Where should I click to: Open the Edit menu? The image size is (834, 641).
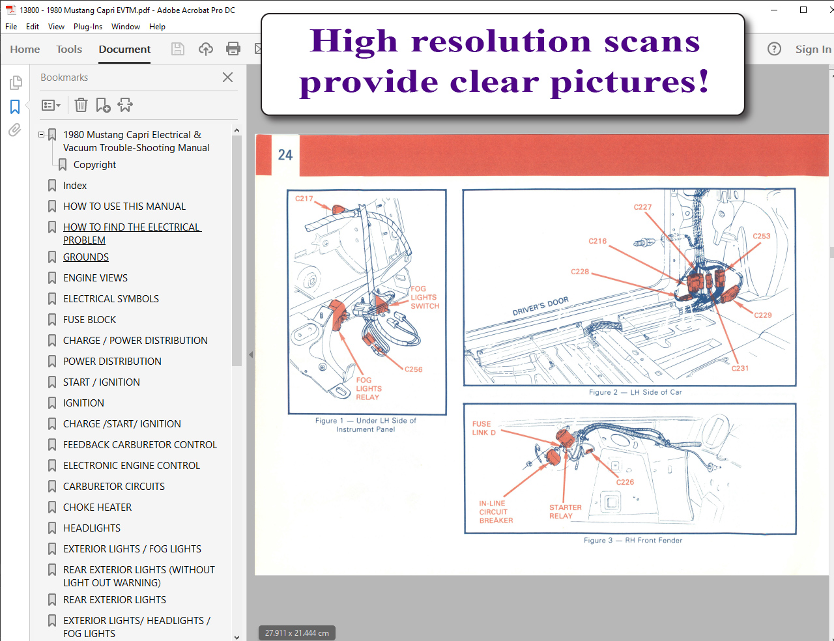[33, 27]
